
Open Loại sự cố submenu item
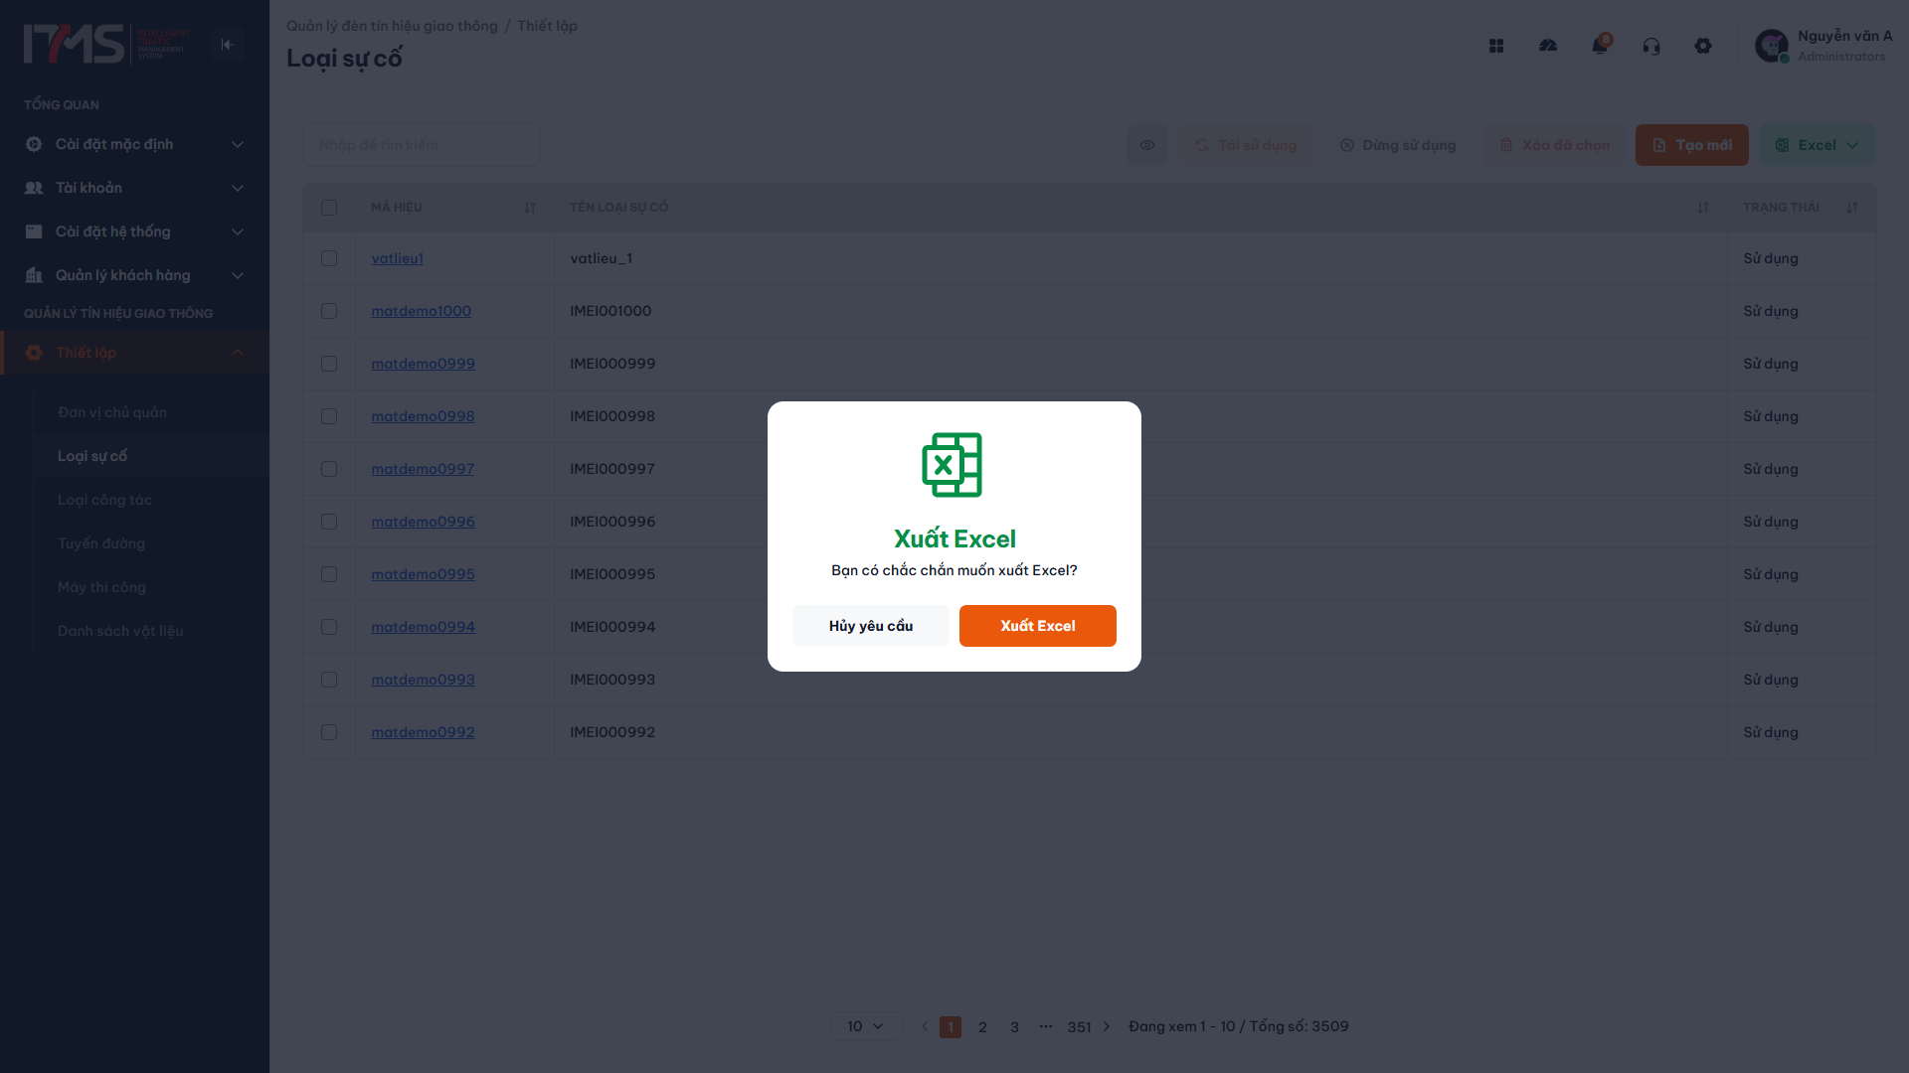(92, 456)
